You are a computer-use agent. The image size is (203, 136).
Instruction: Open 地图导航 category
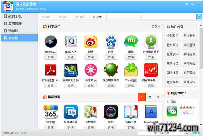tap(189, 73)
